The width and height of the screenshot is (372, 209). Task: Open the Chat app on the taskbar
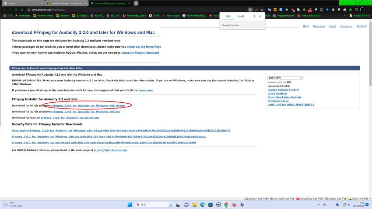(x=186, y=205)
